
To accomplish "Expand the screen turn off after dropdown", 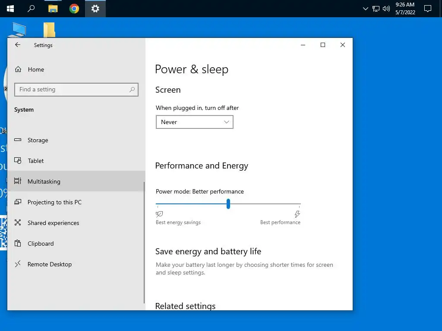I will coord(195,122).
